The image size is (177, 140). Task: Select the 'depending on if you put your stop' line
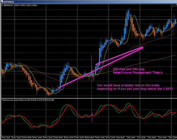pyautogui.click(x=135, y=89)
